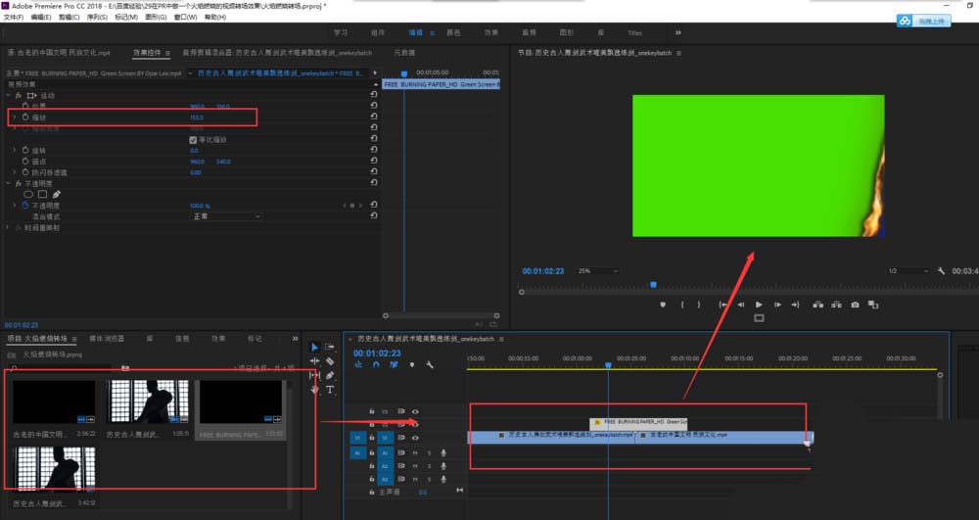This screenshot has width=979, height=520.
Task: Toggle V3 track eye visibility
Action: click(415, 411)
